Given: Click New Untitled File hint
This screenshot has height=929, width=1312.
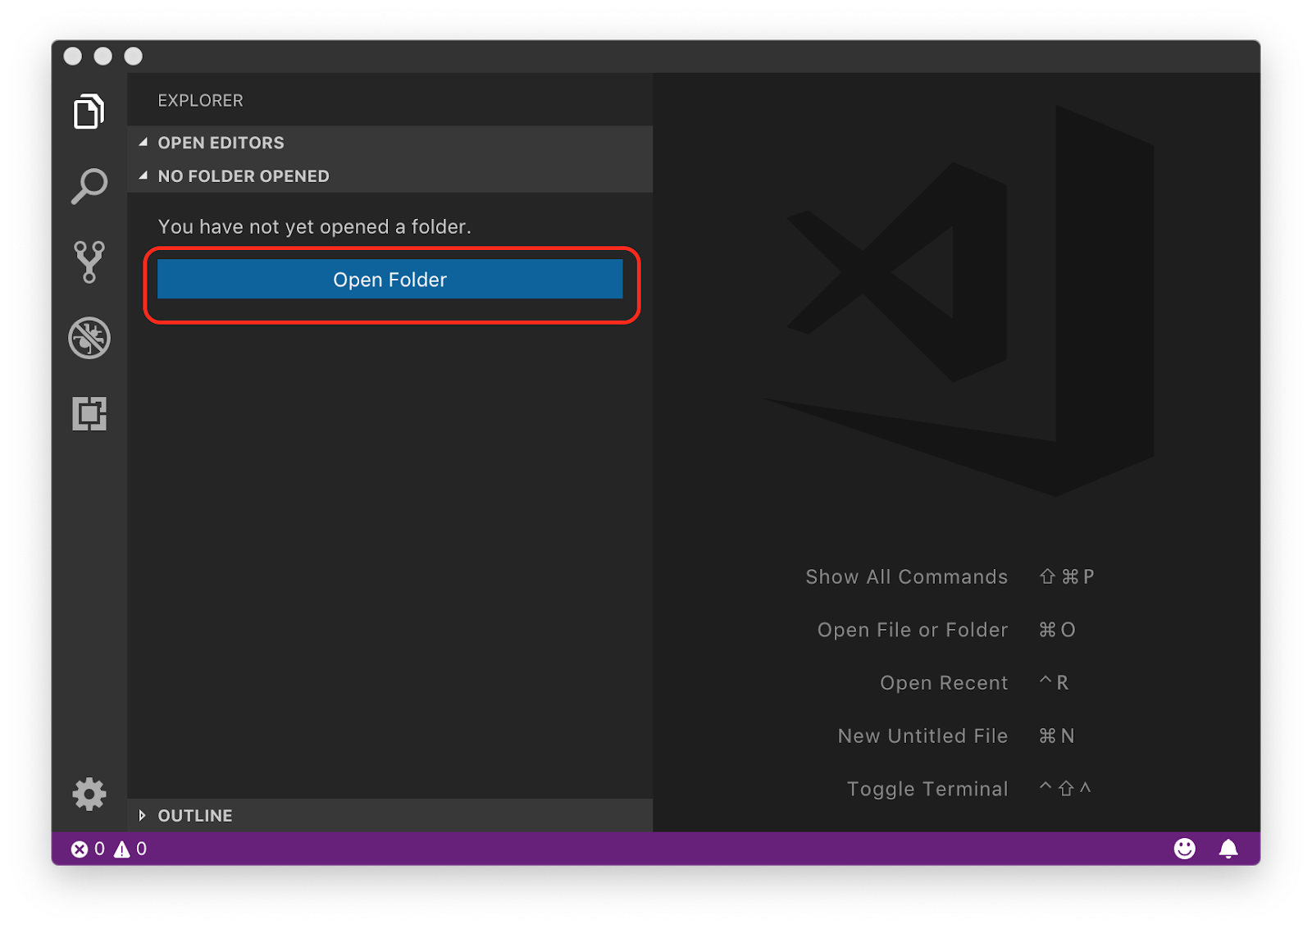Looking at the screenshot, I should click(922, 736).
